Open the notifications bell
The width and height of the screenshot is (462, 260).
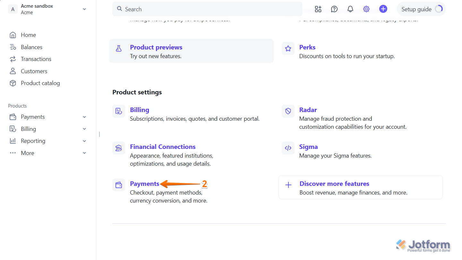coord(350,9)
